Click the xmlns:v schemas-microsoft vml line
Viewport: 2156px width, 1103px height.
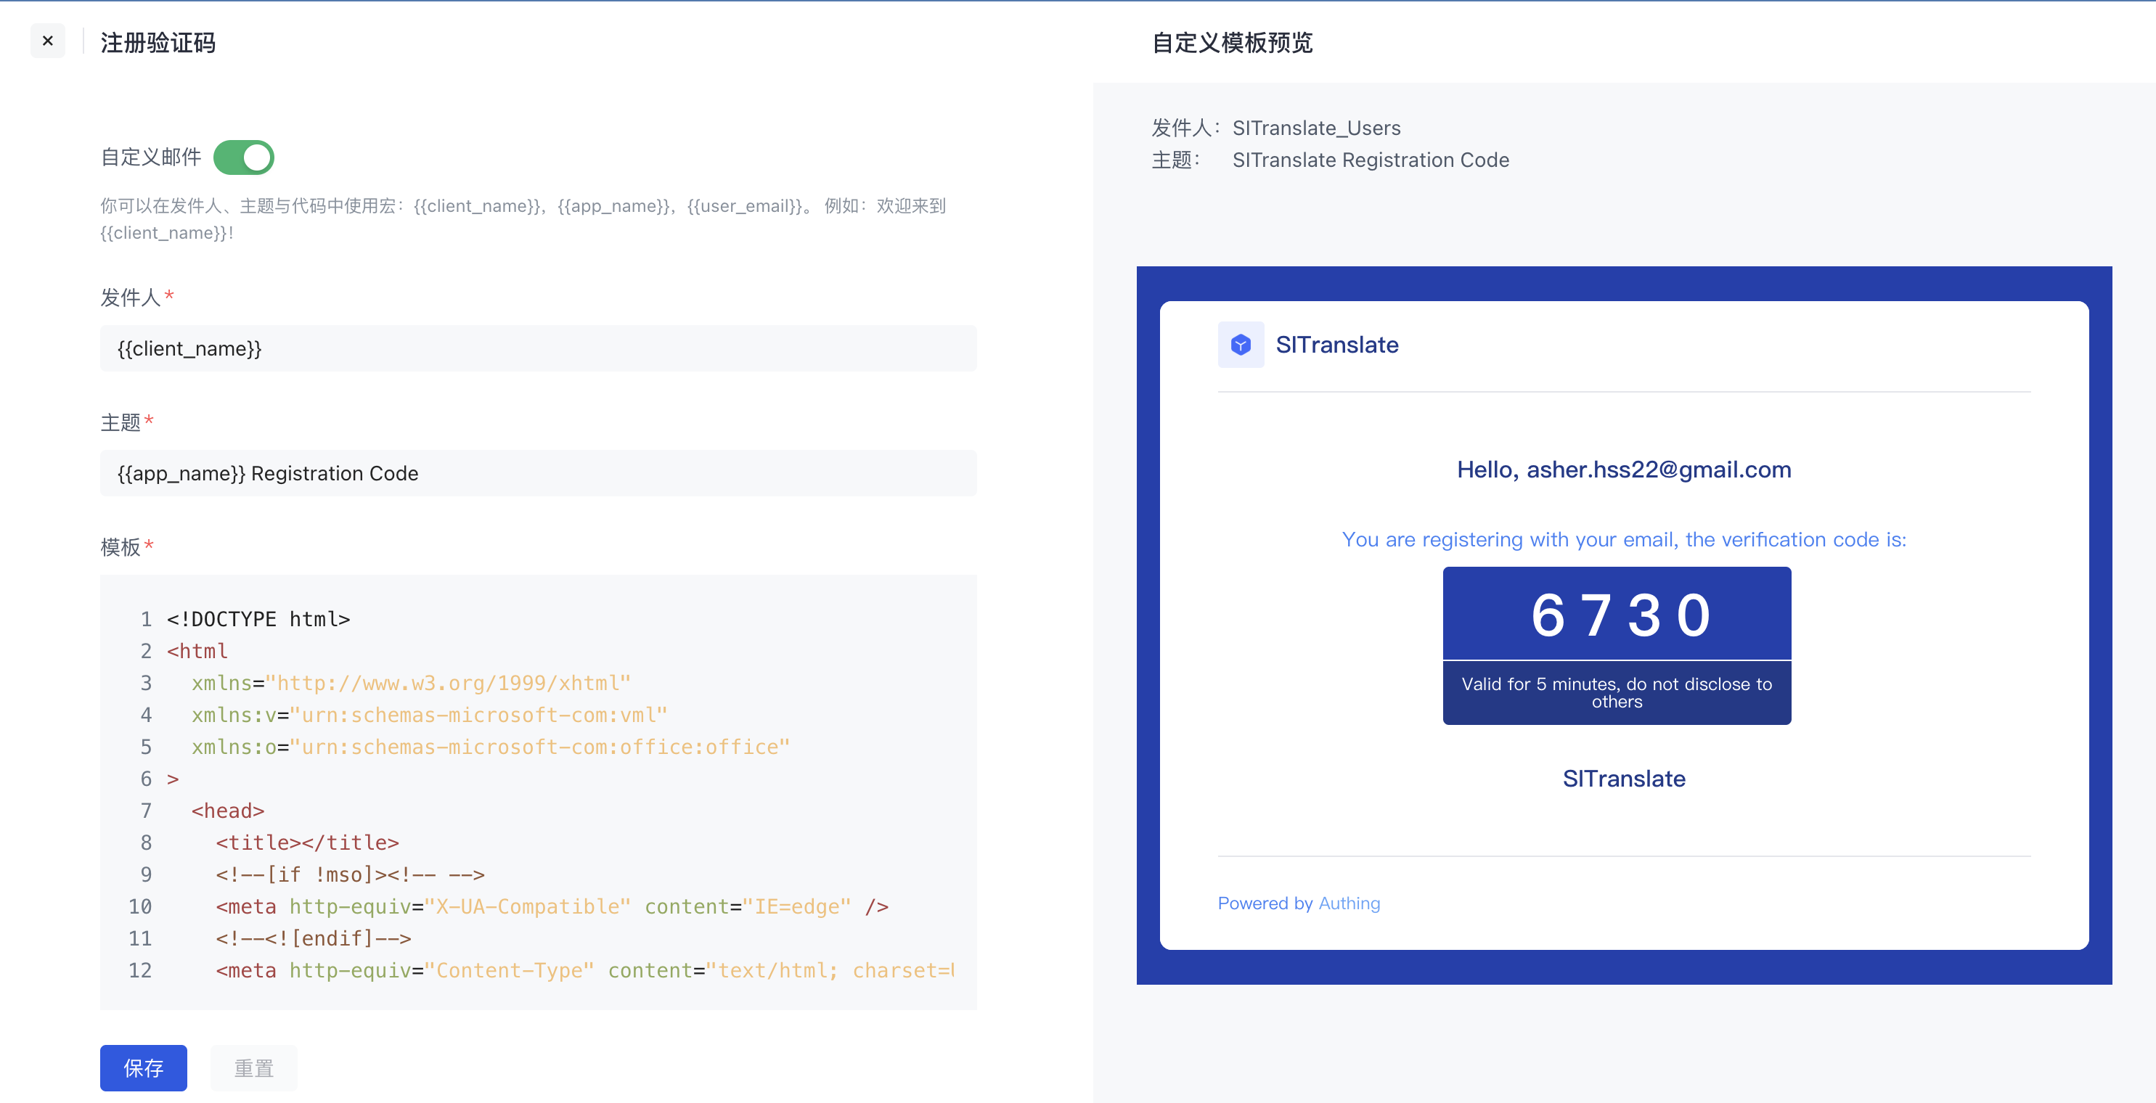[429, 715]
